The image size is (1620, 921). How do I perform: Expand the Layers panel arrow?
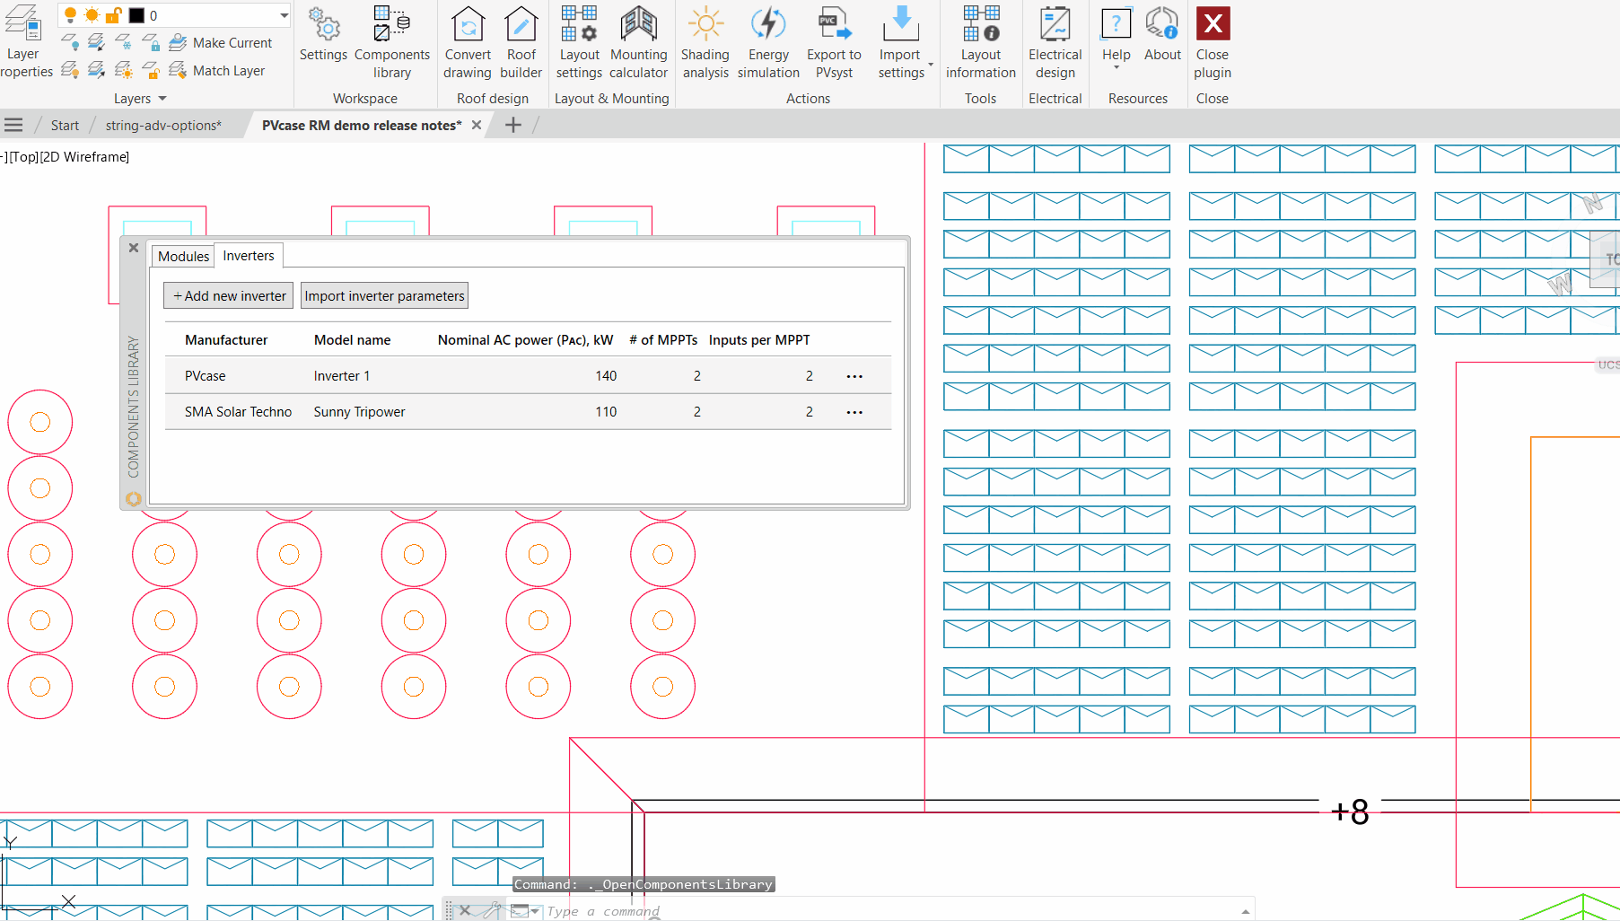(x=162, y=99)
